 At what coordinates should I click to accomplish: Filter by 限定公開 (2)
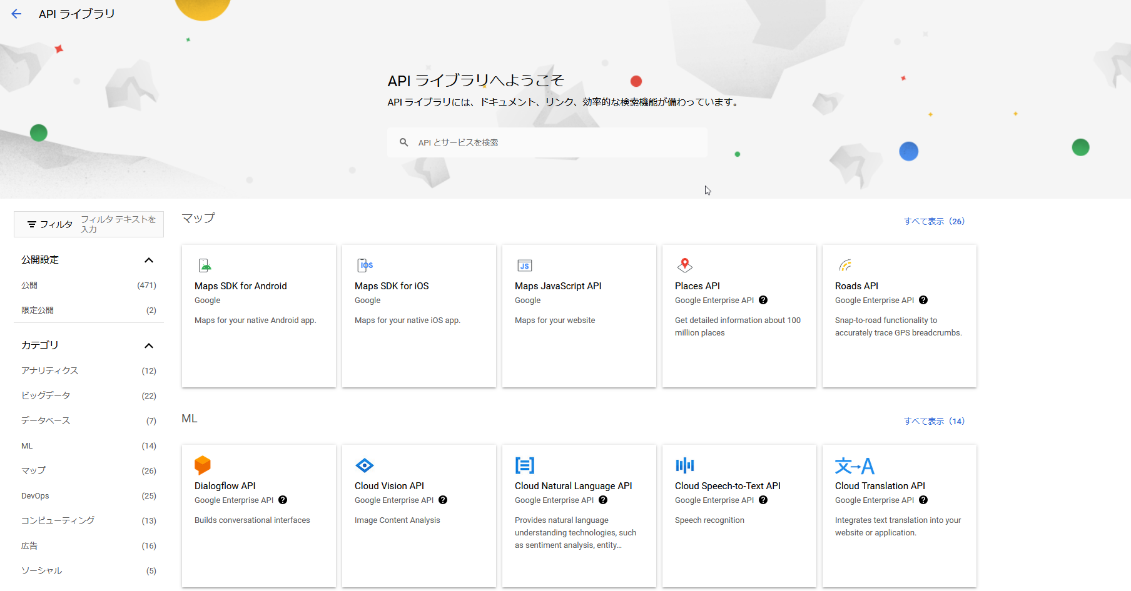[x=89, y=310]
